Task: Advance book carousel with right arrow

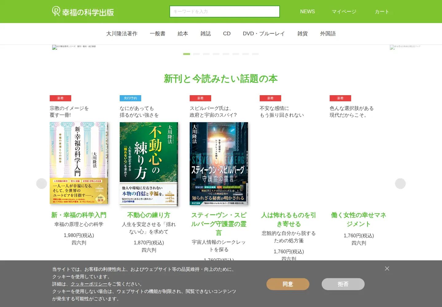Action: coord(400,184)
